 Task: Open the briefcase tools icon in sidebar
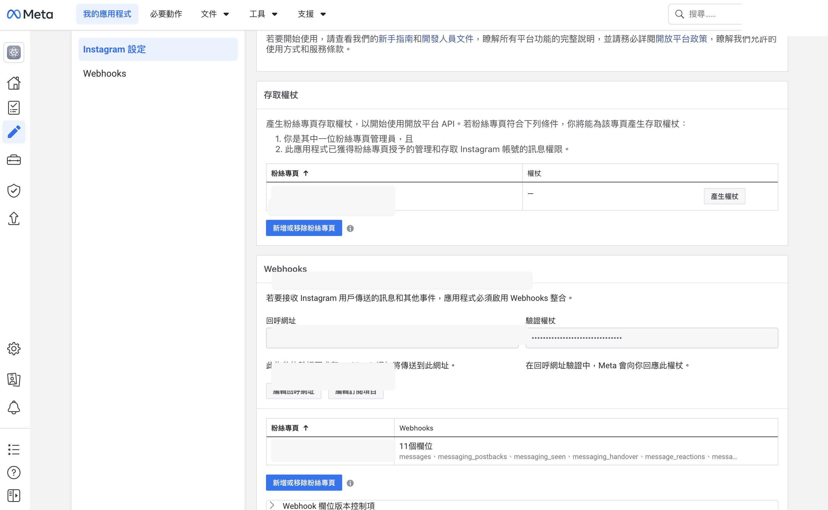(14, 160)
